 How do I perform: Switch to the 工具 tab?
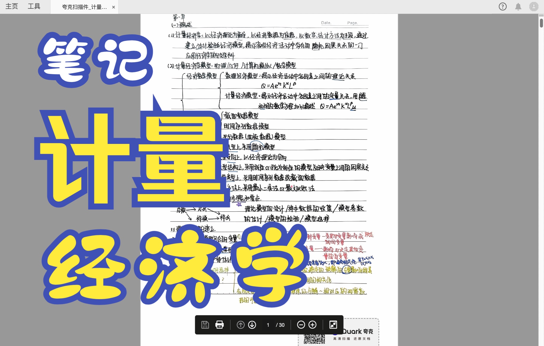34,6
